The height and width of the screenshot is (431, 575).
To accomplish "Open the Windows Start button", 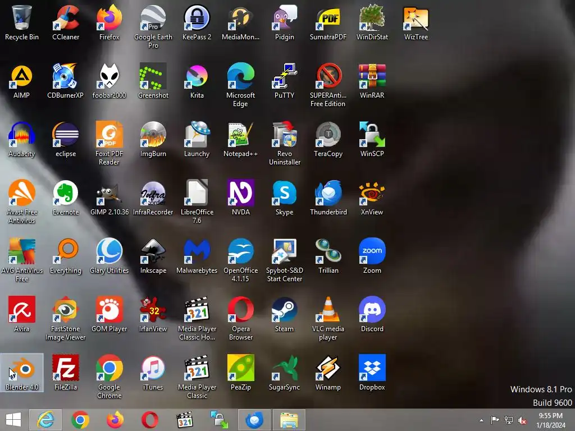I will pos(13,420).
